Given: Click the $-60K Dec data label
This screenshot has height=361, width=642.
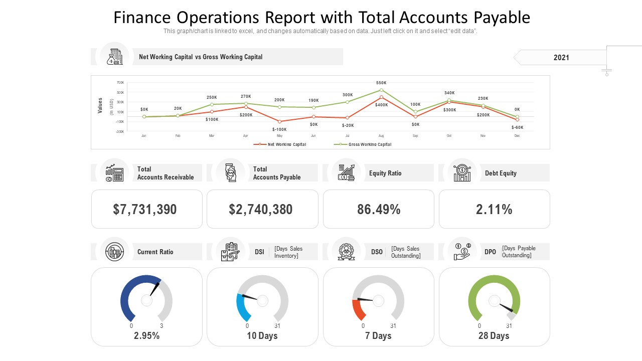Looking at the screenshot, I should [518, 127].
